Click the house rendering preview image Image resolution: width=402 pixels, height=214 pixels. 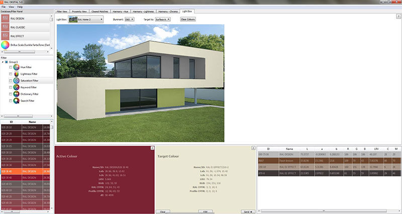tap(141, 83)
